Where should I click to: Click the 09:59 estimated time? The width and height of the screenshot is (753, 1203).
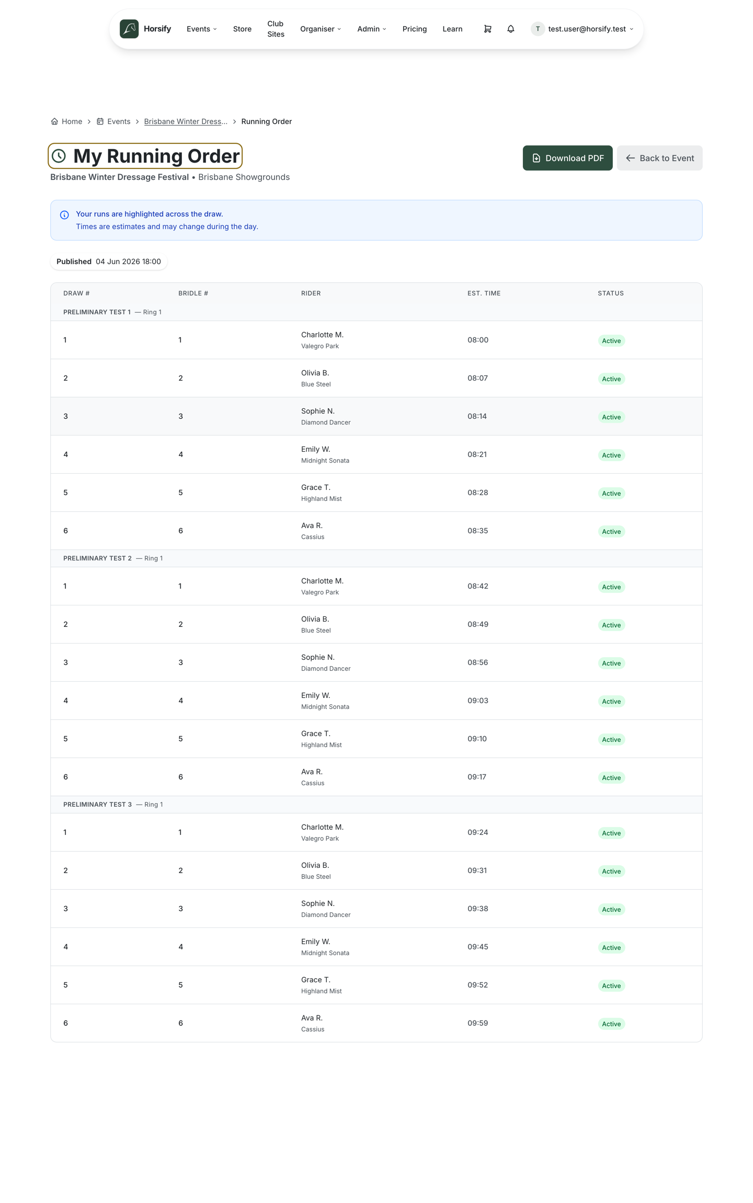pos(477,1023)
